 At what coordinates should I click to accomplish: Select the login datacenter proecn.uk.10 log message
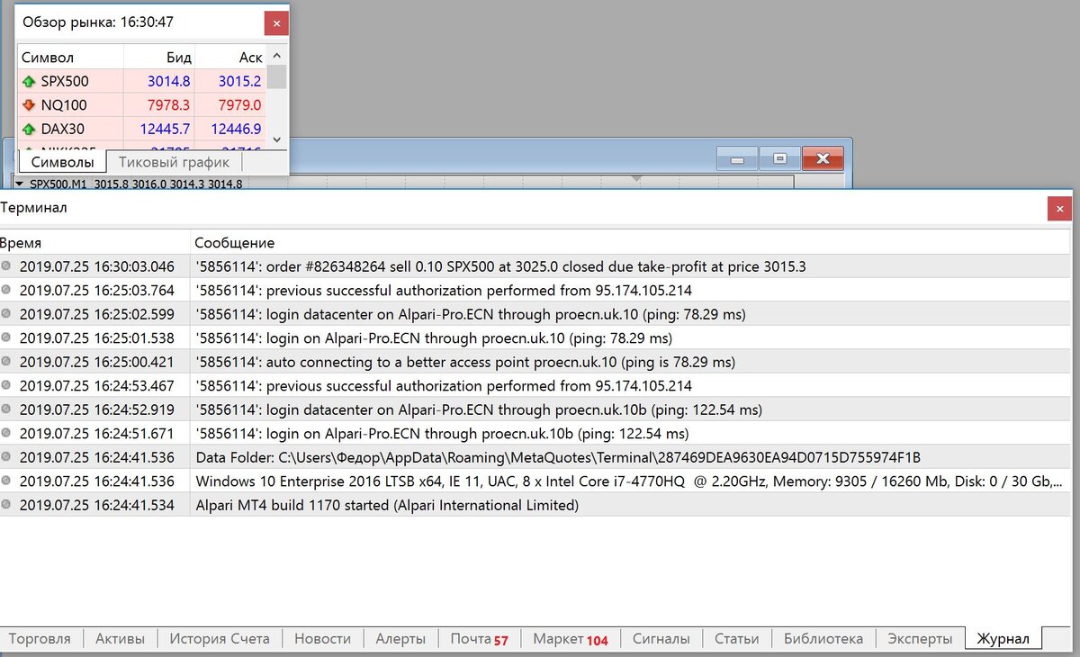(x=471, y=314)
